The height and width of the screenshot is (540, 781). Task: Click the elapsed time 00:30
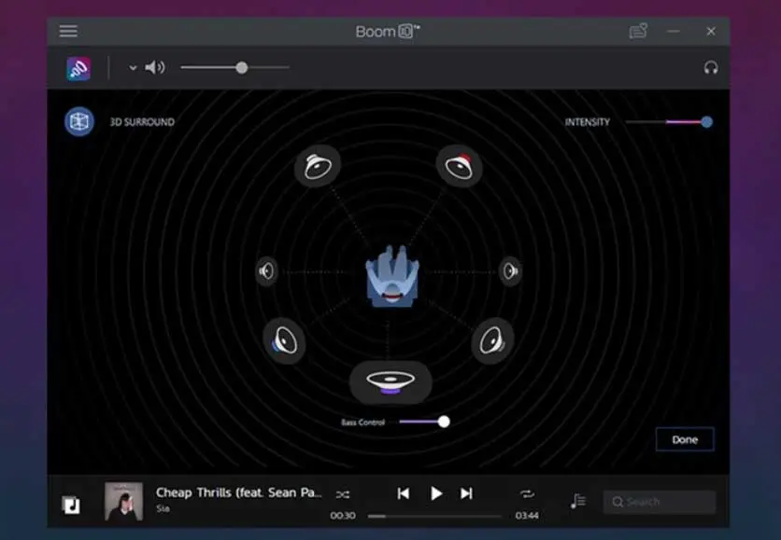pos(343,516)
